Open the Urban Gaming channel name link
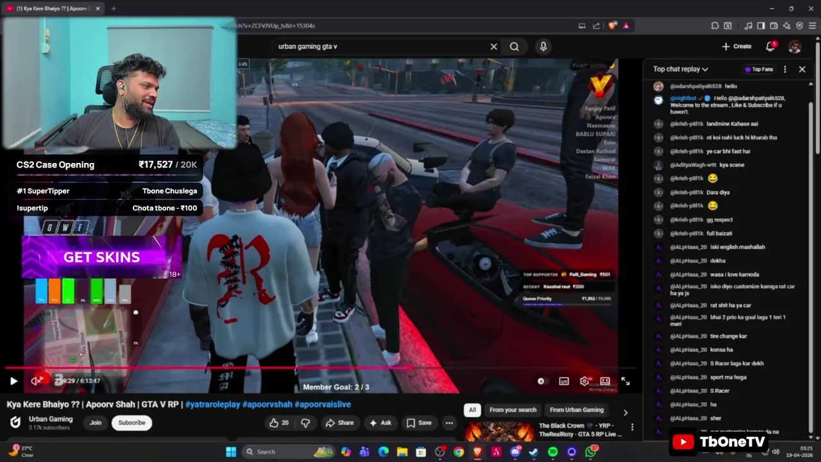 point(51,419)
